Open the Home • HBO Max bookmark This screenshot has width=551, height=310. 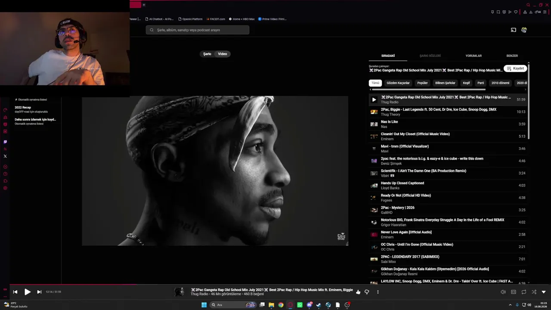coord(242,19)
